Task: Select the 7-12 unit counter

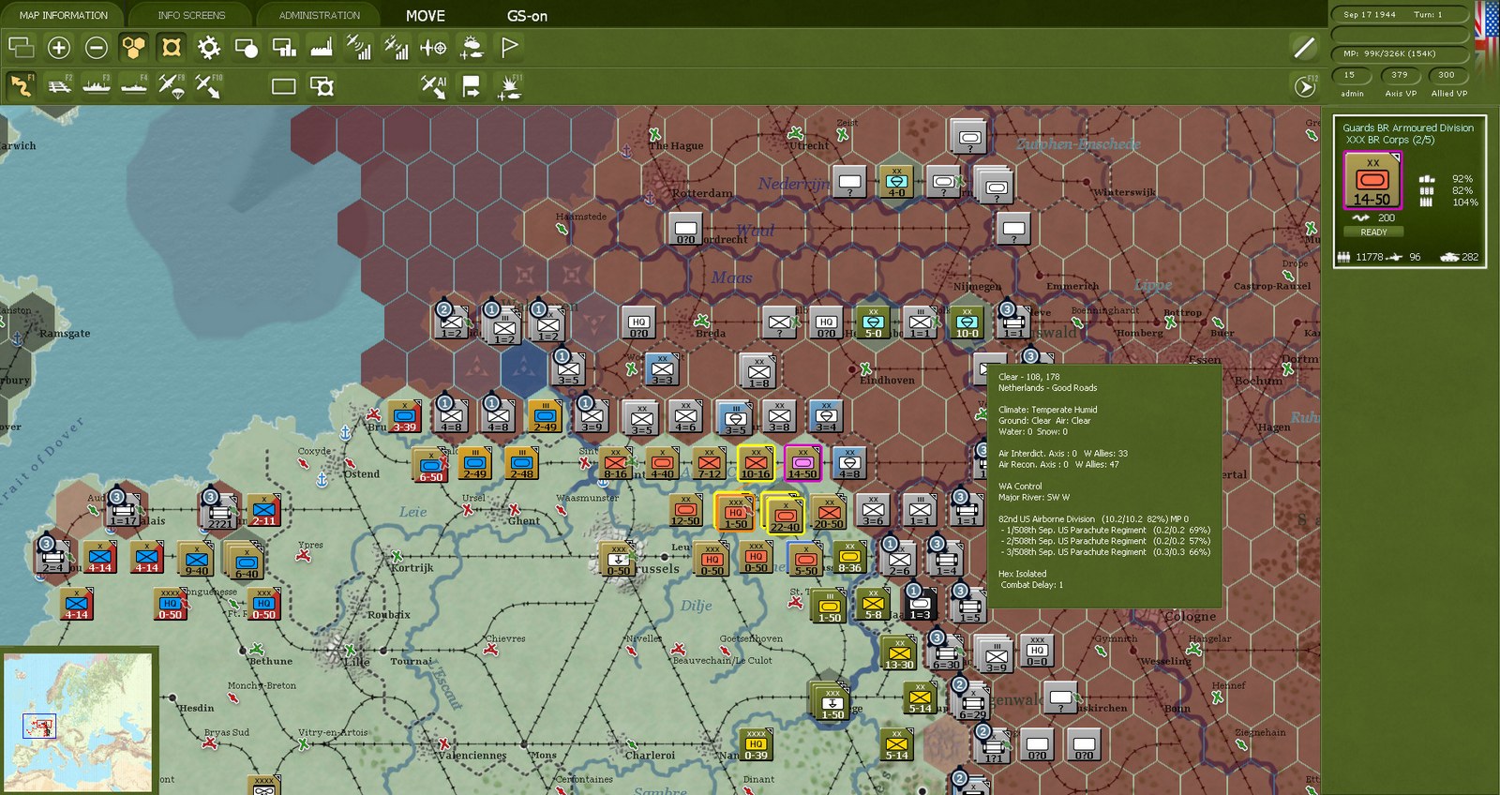Action: (709, 462)
